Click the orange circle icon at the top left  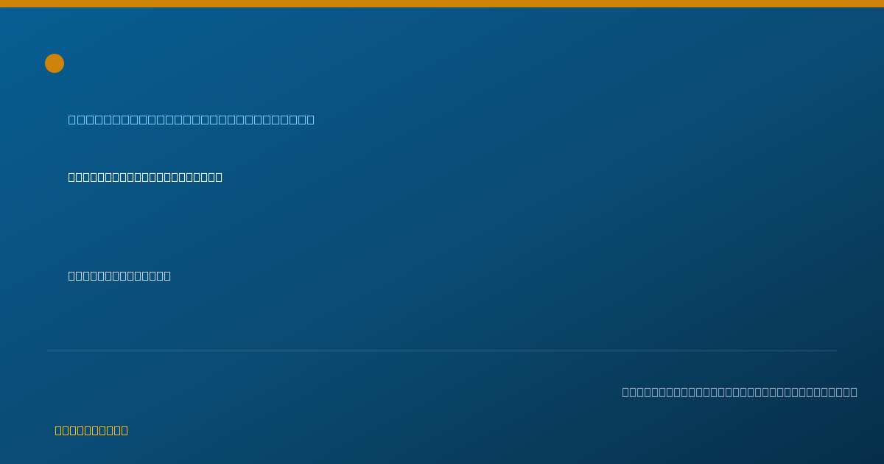[x=55, y=63]
